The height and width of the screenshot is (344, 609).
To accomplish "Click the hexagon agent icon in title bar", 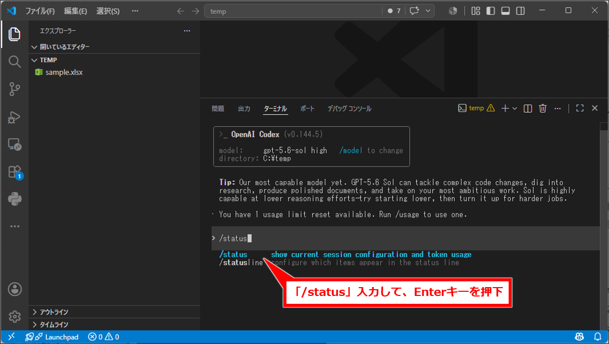I will tap(453, 11).
